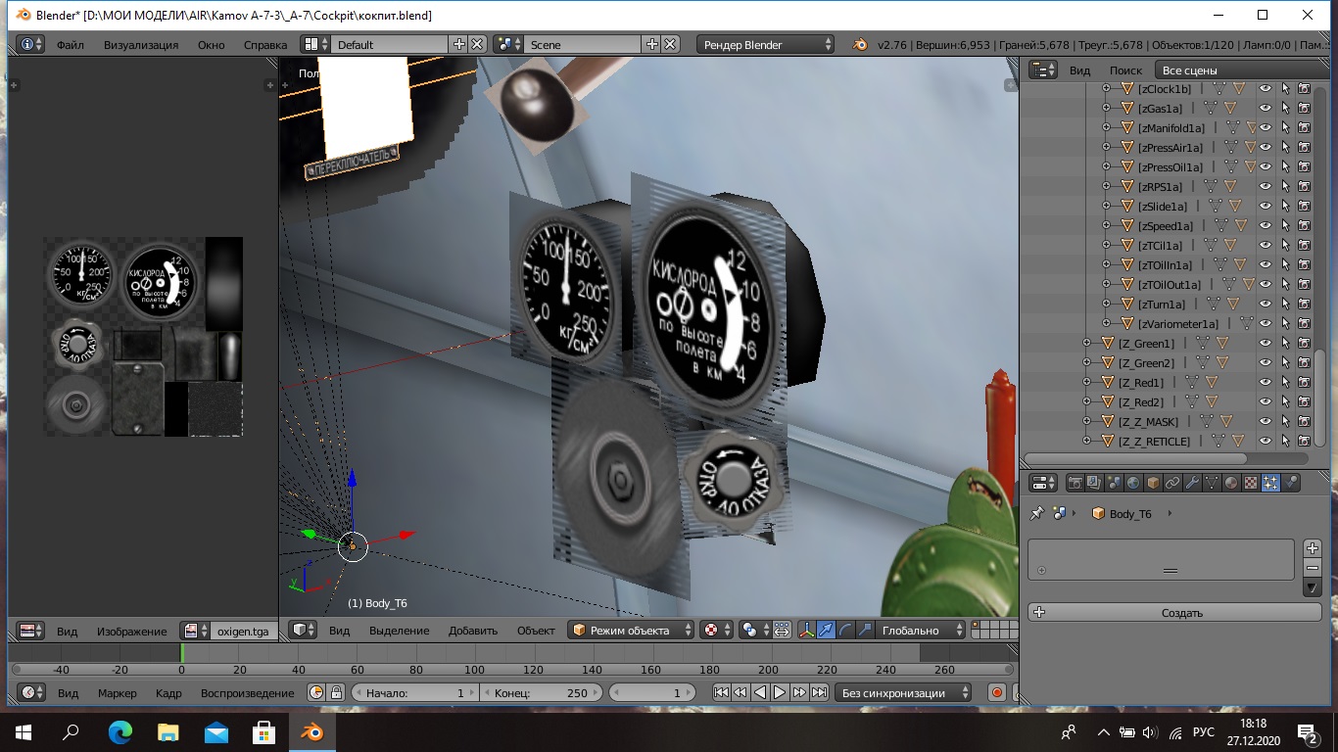
Task: Open the Material properties tab (sphere icon)
Action: [x=1231, y=483]
